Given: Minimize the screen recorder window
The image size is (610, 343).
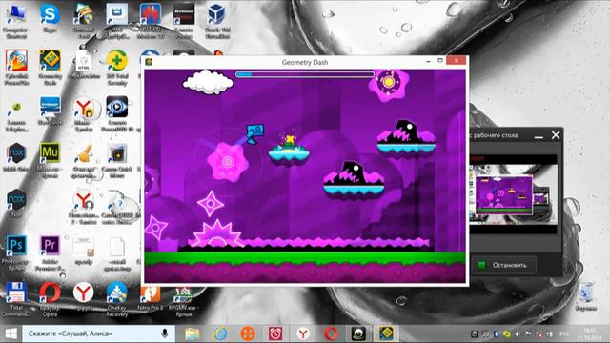Looking at the screenshot, I should coord(539,136).
